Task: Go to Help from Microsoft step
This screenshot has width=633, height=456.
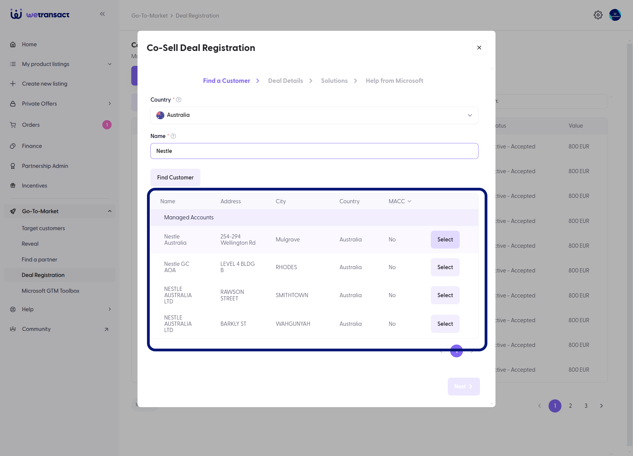Action: pos(394,81)
